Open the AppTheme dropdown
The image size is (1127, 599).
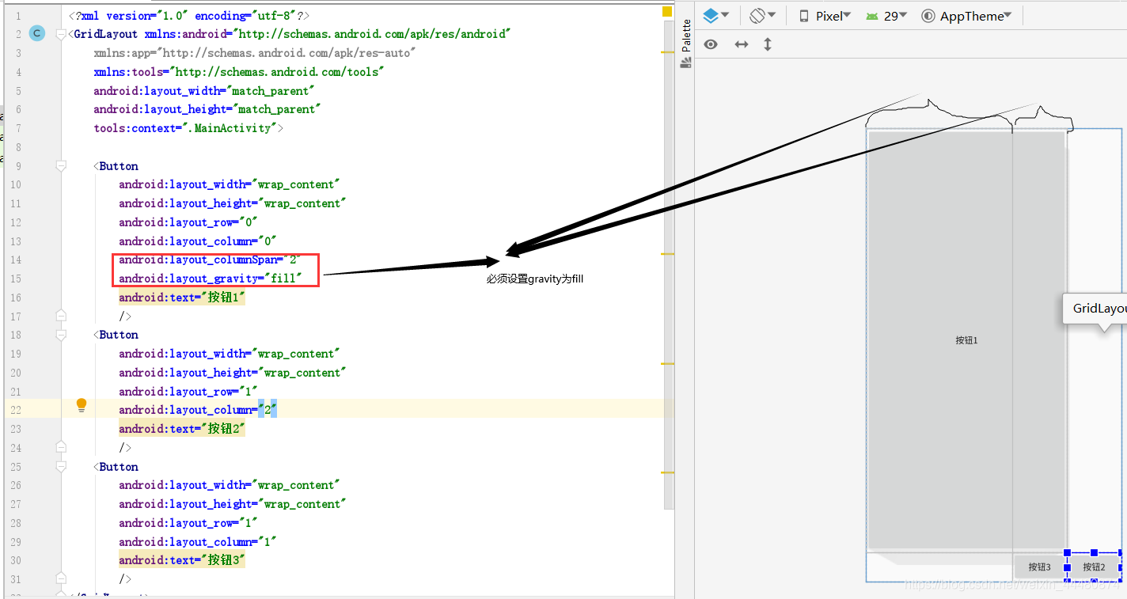(x=966, y=16)
